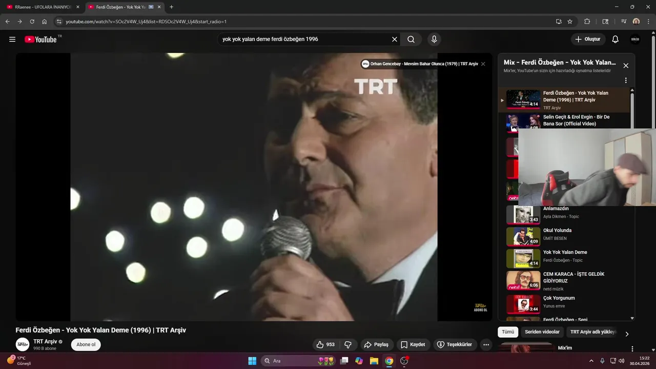Select TRT Arşiv adlı yükleyen chip
Screen dimensions: 656x369
click(x=592, y=332)
